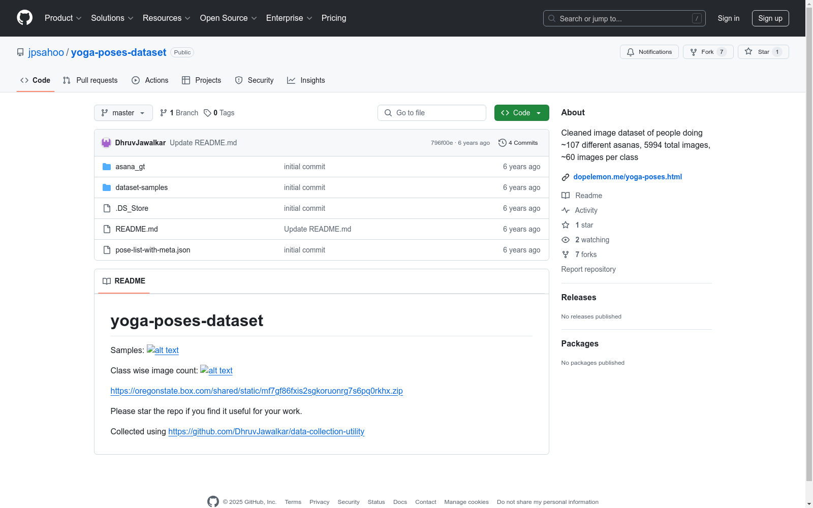Click DhruvJawalkar's avatar image
The height and width of the screenshot is (508, 813).
(106, 143)
